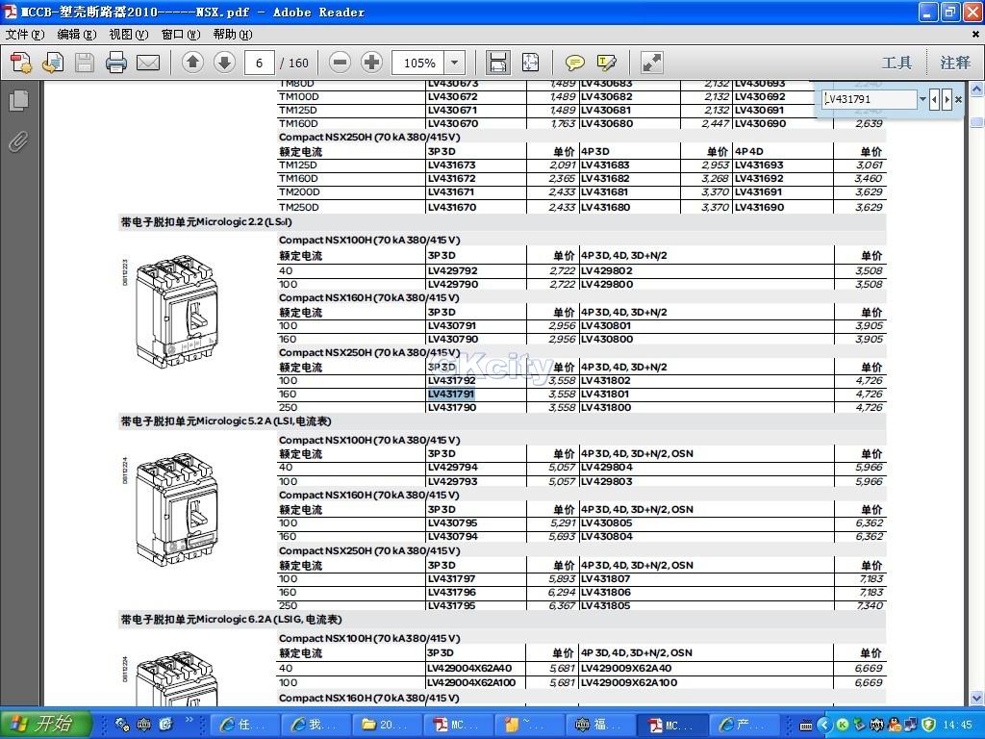Click the page number field showing 6

(259, 63)
